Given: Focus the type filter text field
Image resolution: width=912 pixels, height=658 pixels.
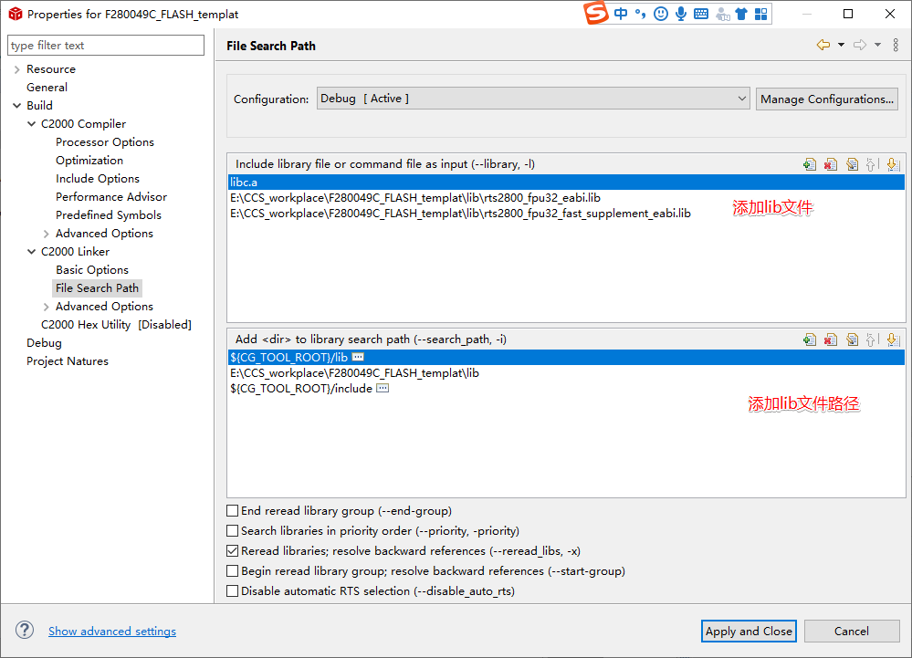Looking at the screenshot, I should click(x=106, y=46).
